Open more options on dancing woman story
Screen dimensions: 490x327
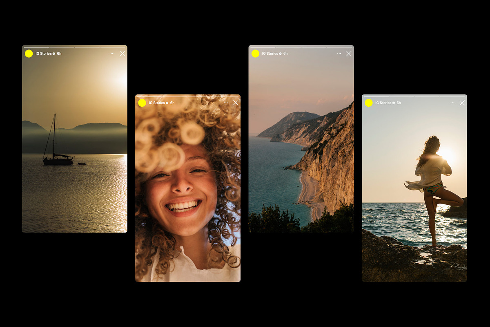[x=452, y=103]
